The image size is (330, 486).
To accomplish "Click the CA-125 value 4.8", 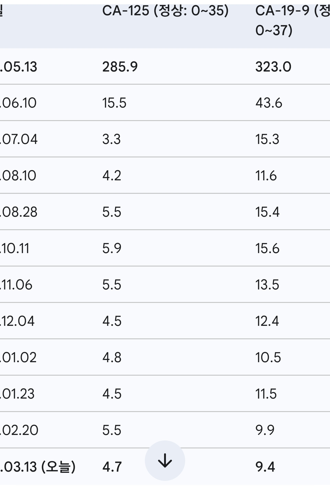I will coord(112,358).
